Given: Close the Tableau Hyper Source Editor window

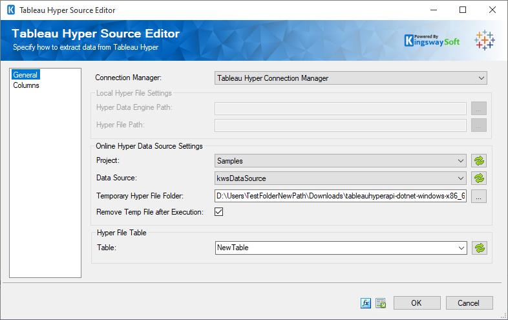Looking at the screenshot, I should [x=492, y=10].
